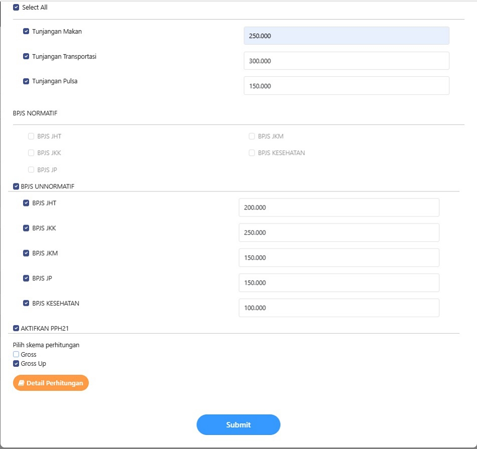477x449 pixels.
Task: Uncheck BPJS JHT under Unnormatif
Action: (x=26, y=203)
